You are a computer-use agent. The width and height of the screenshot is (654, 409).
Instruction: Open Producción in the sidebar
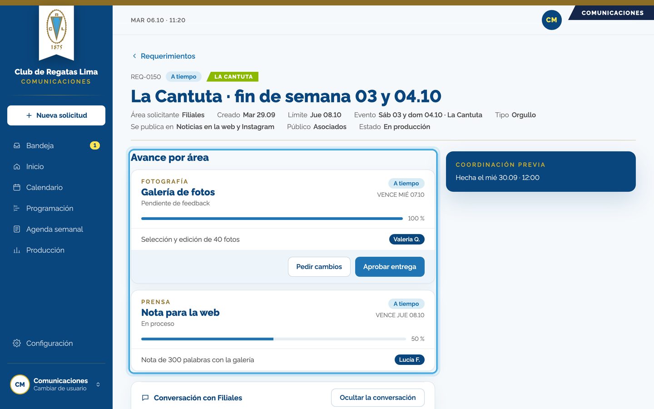click(56, 250)
